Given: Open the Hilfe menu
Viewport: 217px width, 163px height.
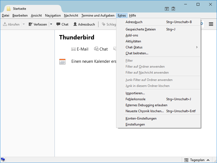Looking at the screenshot, I should point(132,15).
